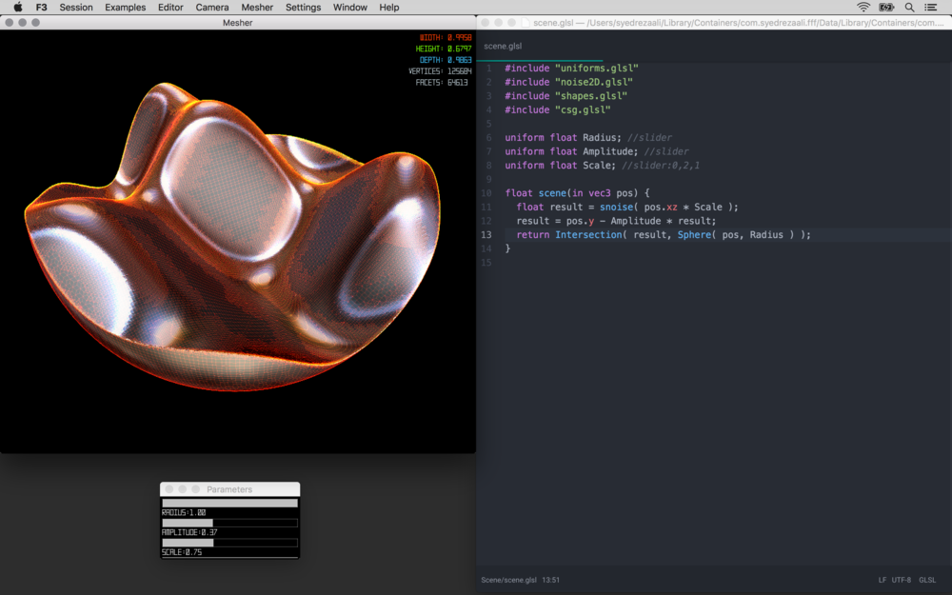The height and width of the screenshot is (595, 952).
Task: Open the Session menu
Action: tap(76, 7)
